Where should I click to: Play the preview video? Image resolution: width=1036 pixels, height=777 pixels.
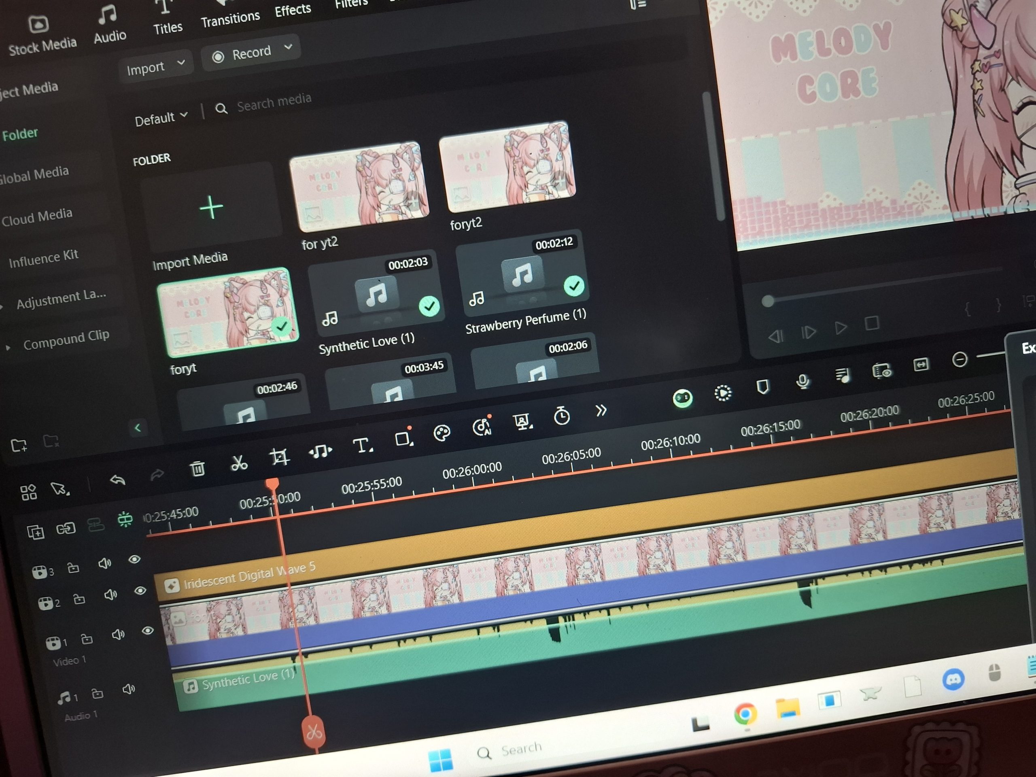click(x=841, y=328)
